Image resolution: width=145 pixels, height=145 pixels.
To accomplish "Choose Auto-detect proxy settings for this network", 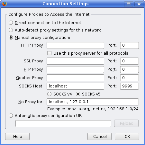I will click(x=11, y=30).
